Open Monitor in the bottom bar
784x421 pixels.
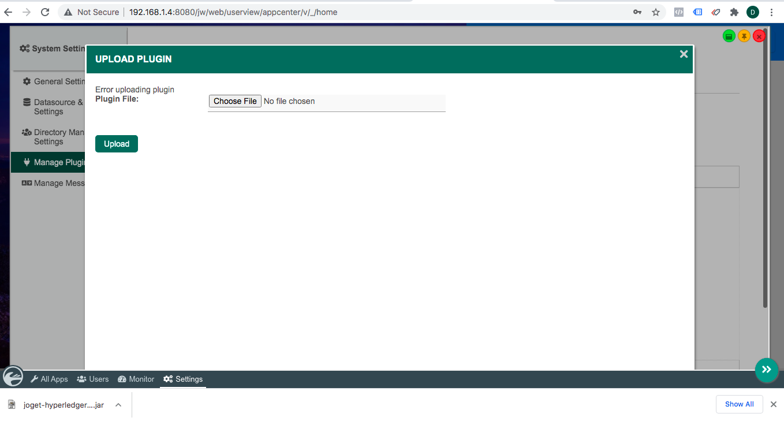136,379
